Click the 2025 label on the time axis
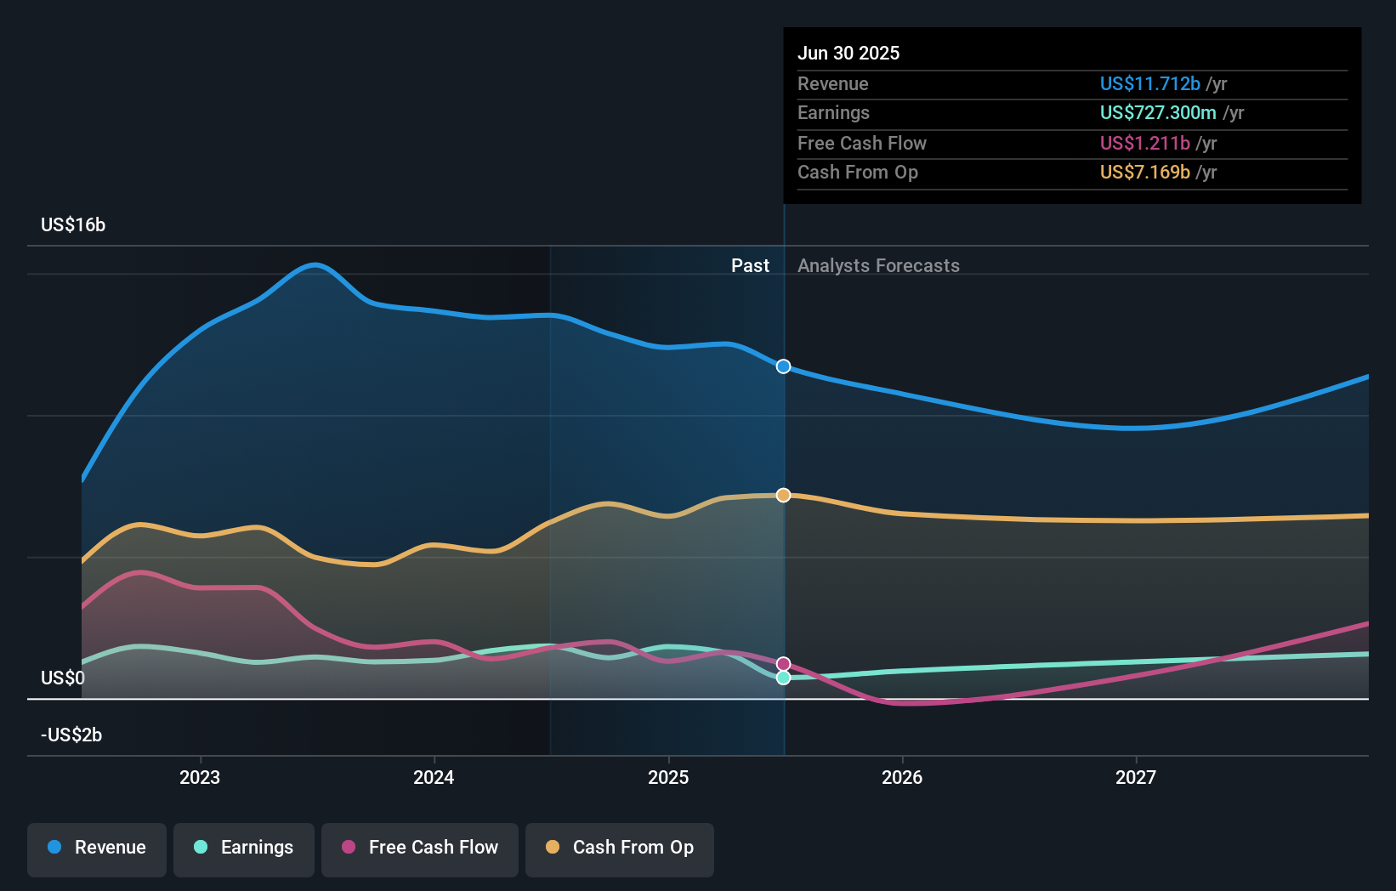Viewport: 1396px width, 891px height. click(668, 776)
